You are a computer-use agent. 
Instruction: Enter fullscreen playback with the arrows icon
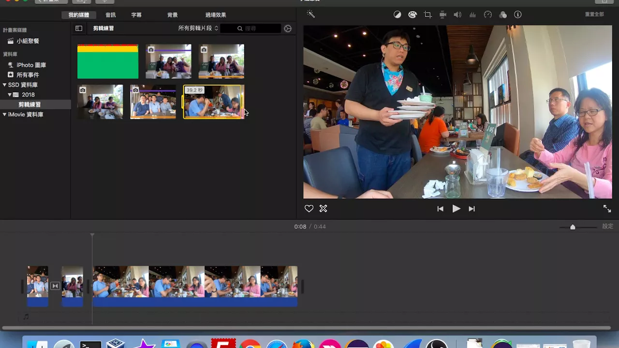(x=607, y=208)
